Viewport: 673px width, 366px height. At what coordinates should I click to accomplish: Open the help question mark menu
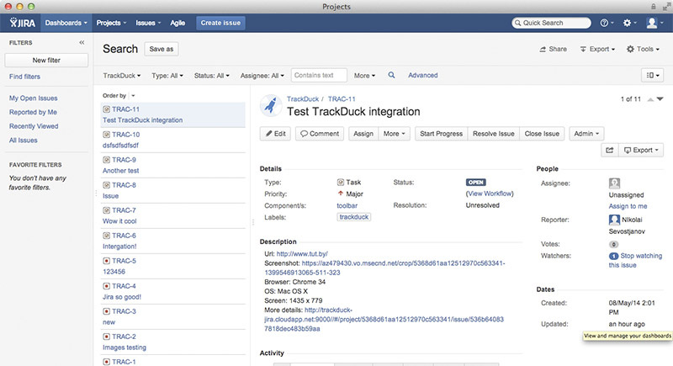(x=607, y=23)
